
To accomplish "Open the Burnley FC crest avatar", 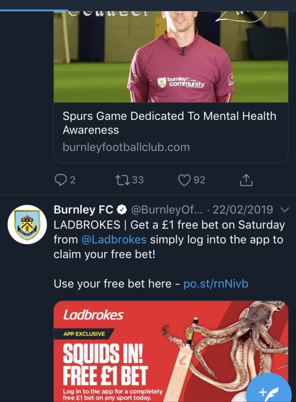I will click(27, 224).
